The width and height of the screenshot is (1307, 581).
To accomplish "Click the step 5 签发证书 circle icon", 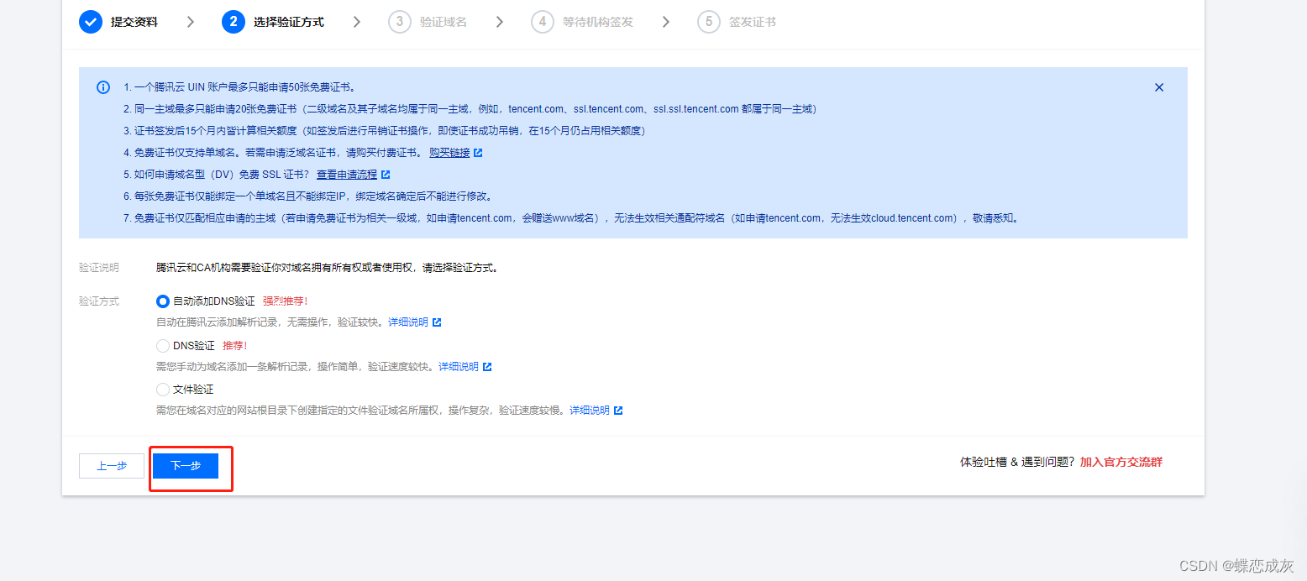I will click(x=709, y=22).
